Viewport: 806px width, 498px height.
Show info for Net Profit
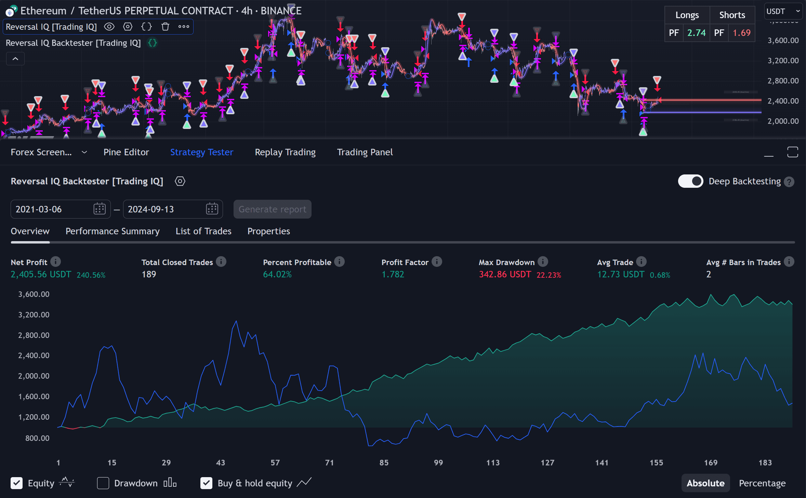[x=55, y=262]
